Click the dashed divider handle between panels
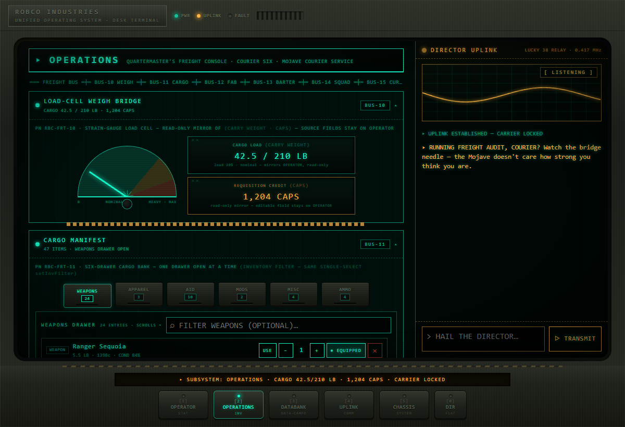This screenshot has width=625, height=427. 216,224
